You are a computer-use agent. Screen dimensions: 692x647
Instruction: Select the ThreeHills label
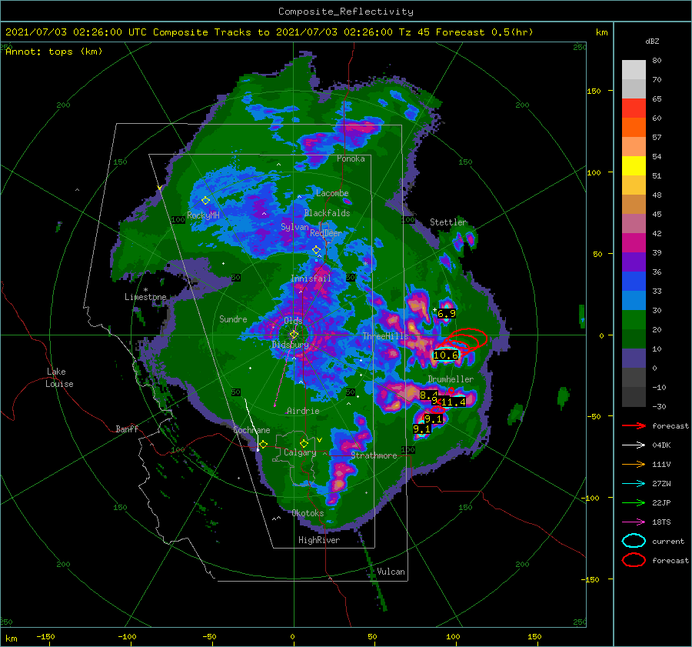pos(386,336)
